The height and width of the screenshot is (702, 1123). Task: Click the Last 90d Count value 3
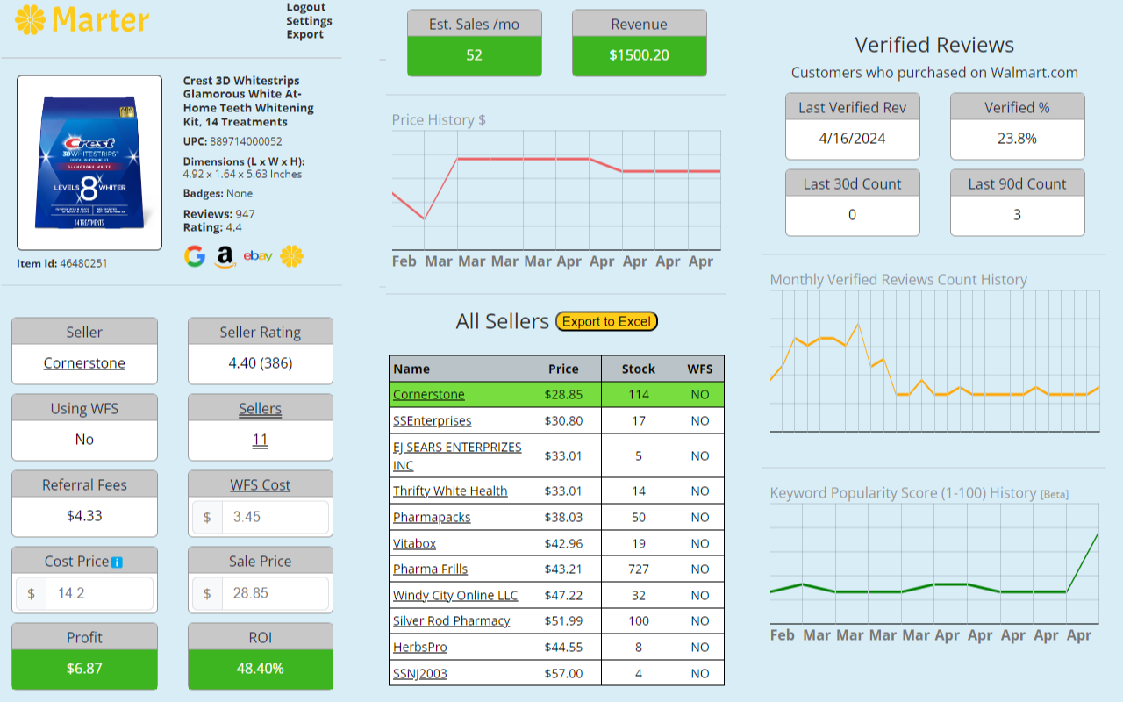pos(1018,215)
